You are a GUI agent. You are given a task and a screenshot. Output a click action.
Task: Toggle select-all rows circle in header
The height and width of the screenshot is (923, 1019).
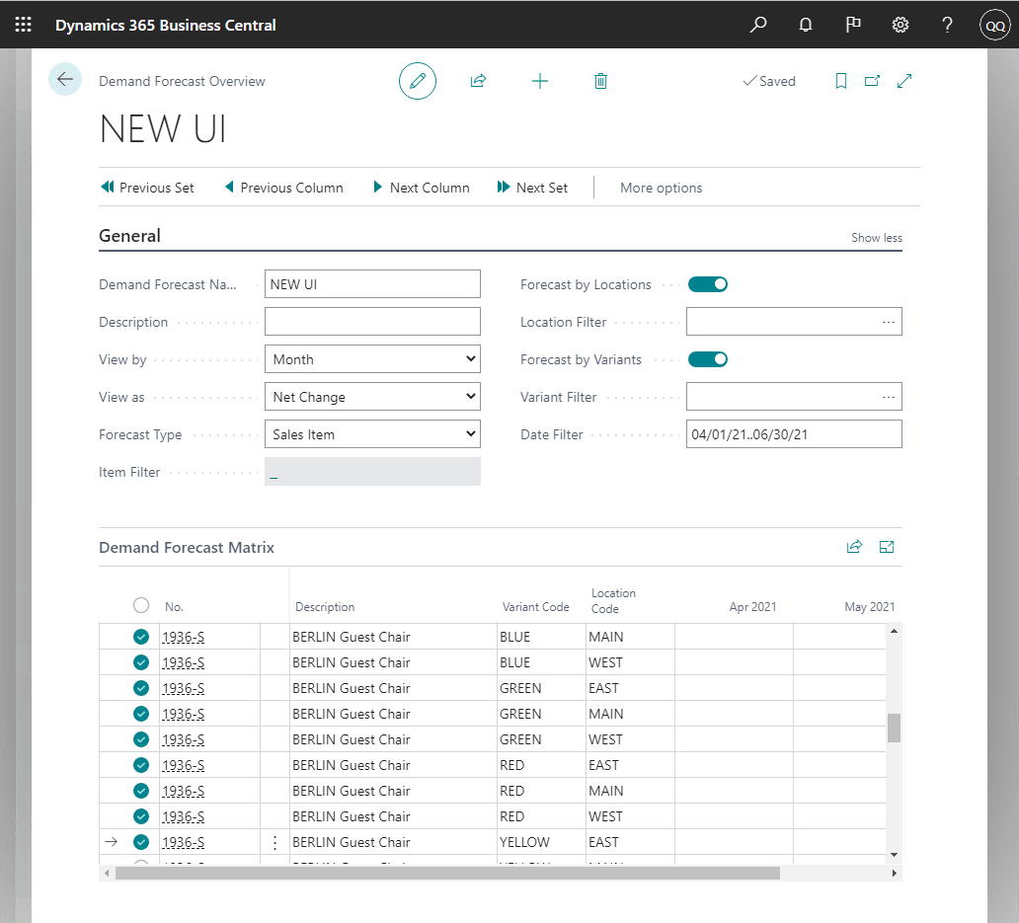141,605
